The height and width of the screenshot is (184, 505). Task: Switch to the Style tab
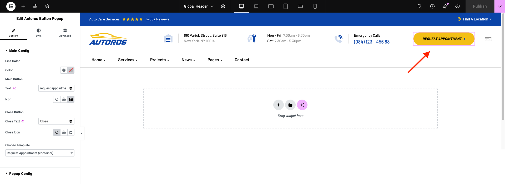tap(39, 33)
